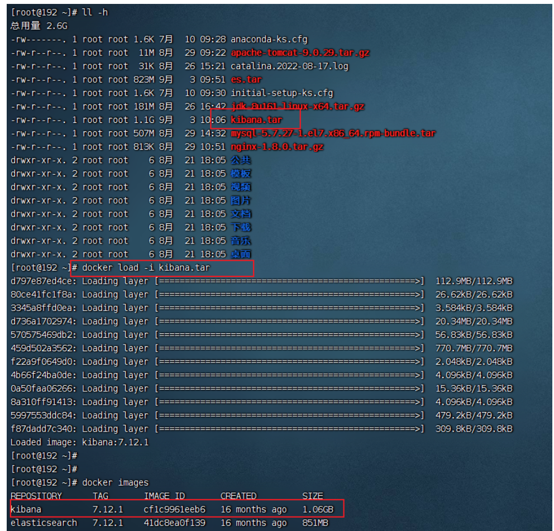Click the 'll -h' command text
554x531 pixels.
pos(95,12)
